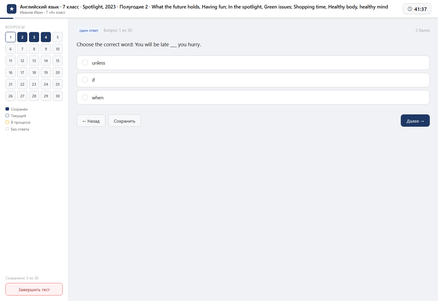438x301 pixels.
Task: Jump to question 18
Action: 34,73
